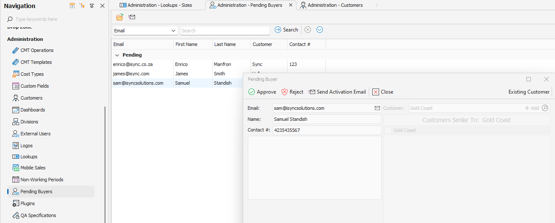This screenshot has width=555, height=223.
Task: Sort by the Contact # column header
Action: click(306, 44)
